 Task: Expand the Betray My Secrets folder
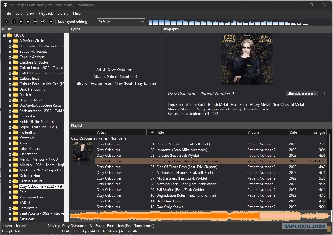(10, 52)
